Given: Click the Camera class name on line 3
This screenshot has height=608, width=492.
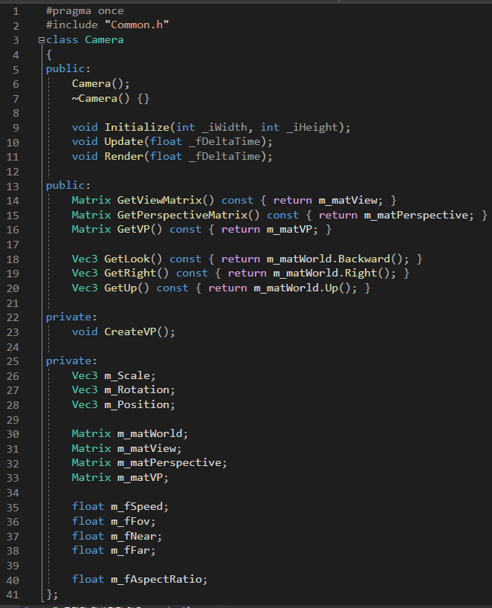Looking at the screenshot, I should click(x=104, y=40).
